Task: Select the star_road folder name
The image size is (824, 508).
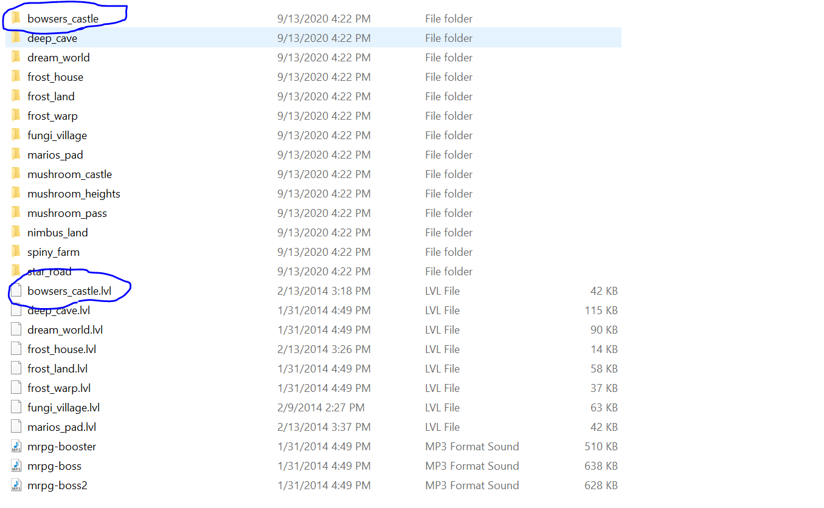Action: click(49, 272)
